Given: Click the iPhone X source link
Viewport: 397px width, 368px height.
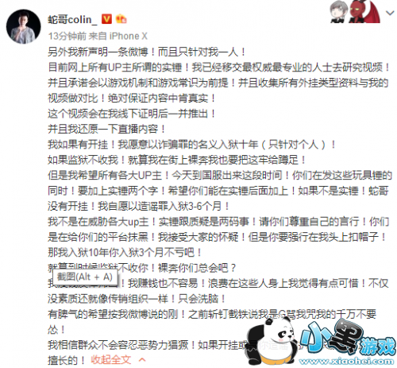Looking at the screenshot, I should [129, 36].
